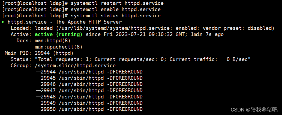282x115 pixels.
Task: Select process 29944 in the CGroup tree
Action: click(x=92, y=72)
